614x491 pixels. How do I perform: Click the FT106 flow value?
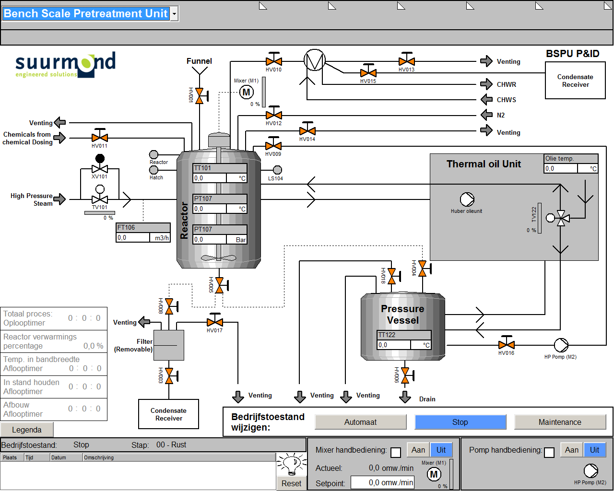133,237
